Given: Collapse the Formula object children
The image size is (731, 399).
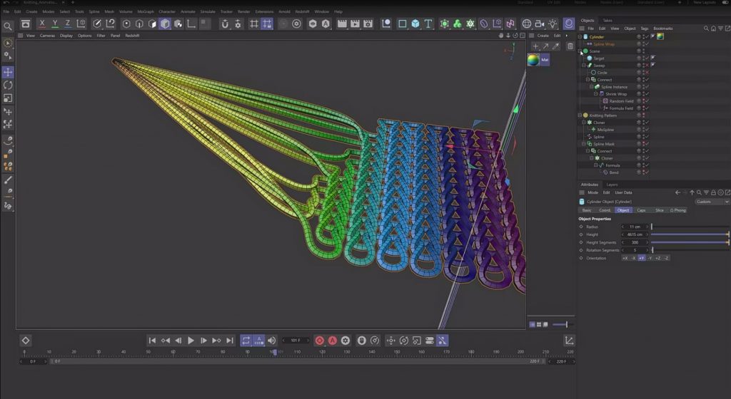Looking at the screenshot, I should point(596,165).
